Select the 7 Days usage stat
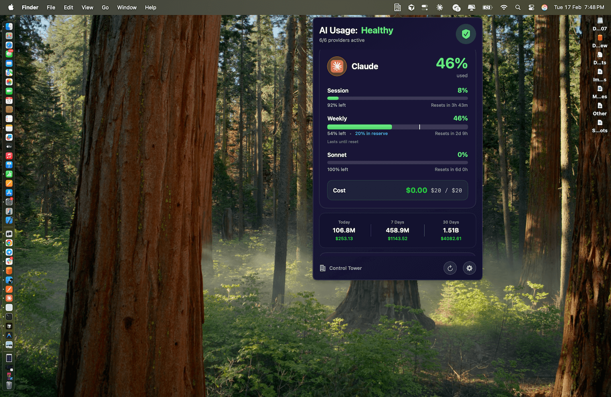Screen dimensions: 611x397 tap(397, 230)
